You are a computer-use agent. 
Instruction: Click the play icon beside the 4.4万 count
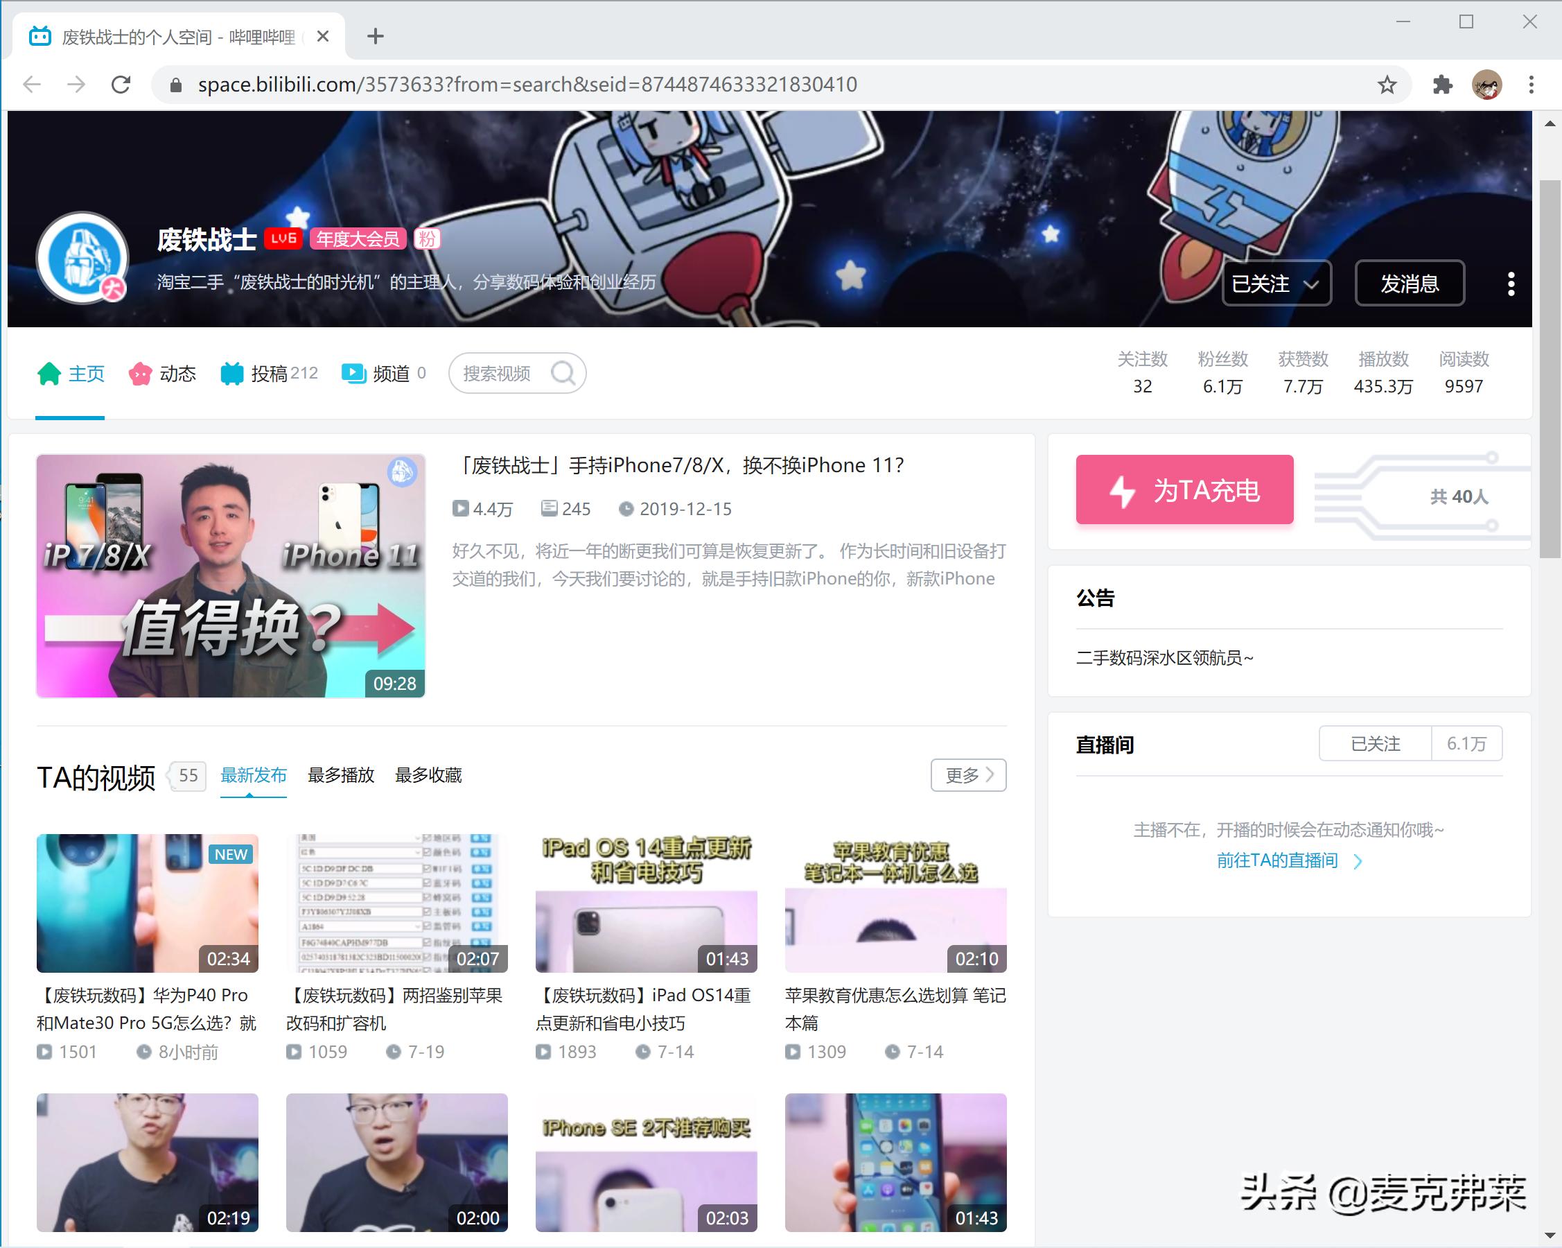point(461,508)
